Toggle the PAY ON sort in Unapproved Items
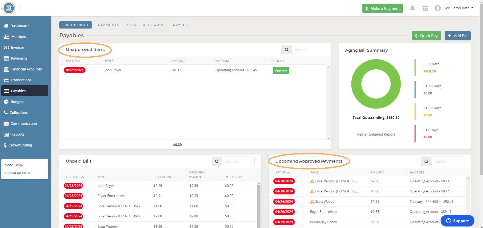Screen dimensions: 483x228 click(73, 61)
